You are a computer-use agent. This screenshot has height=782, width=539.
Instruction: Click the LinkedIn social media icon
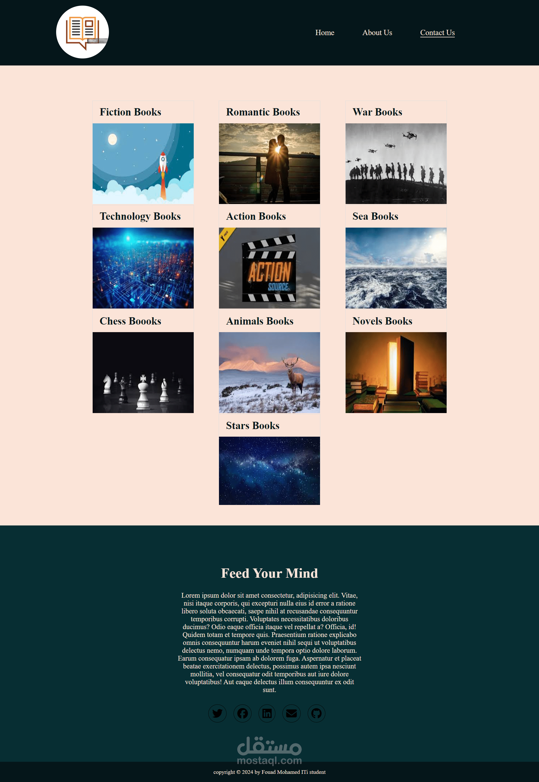coord(267,713)
